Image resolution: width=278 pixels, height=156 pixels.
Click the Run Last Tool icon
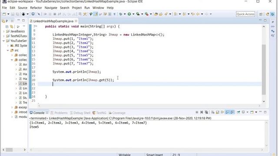click(147, 14)
